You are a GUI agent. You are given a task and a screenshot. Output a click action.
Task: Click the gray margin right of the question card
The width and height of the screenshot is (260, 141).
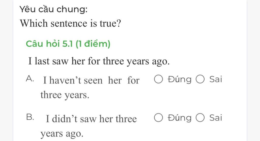254,71
